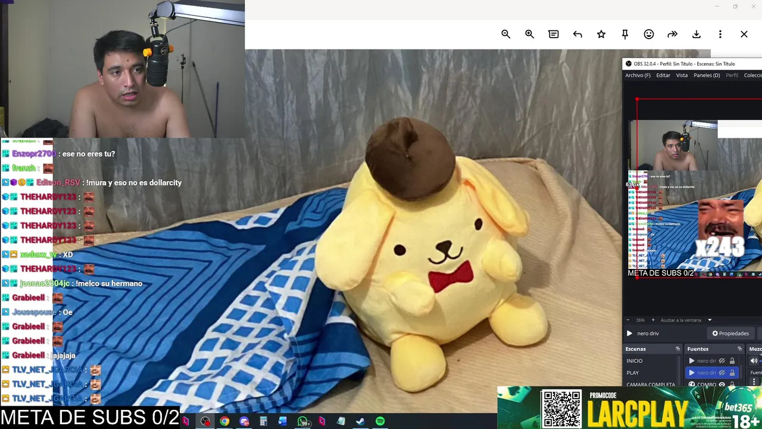Forward the image with forward arrow
Image resolution: width=762 pixels, height=429 pixels.
point(673,35)
